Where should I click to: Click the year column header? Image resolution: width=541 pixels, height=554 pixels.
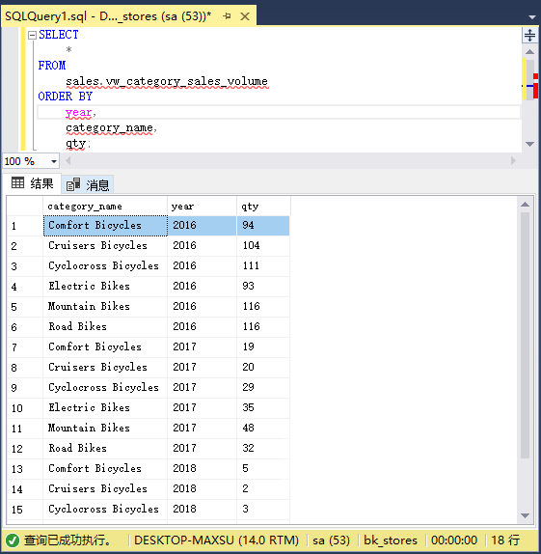pyautogui.click(x=202, y=206)
